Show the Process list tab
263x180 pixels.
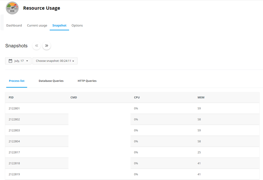coord(17,81)
